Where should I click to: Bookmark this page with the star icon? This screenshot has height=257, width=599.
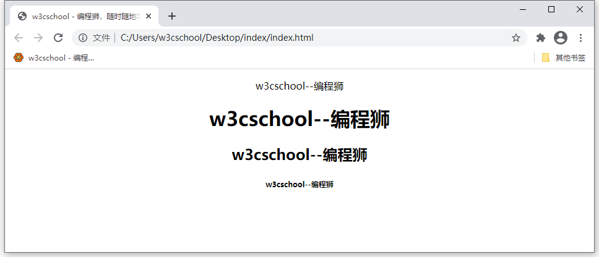pyautogui.click(x=515, y=38)
